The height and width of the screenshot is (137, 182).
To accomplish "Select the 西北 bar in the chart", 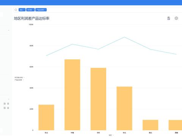I will pos(151,125).
